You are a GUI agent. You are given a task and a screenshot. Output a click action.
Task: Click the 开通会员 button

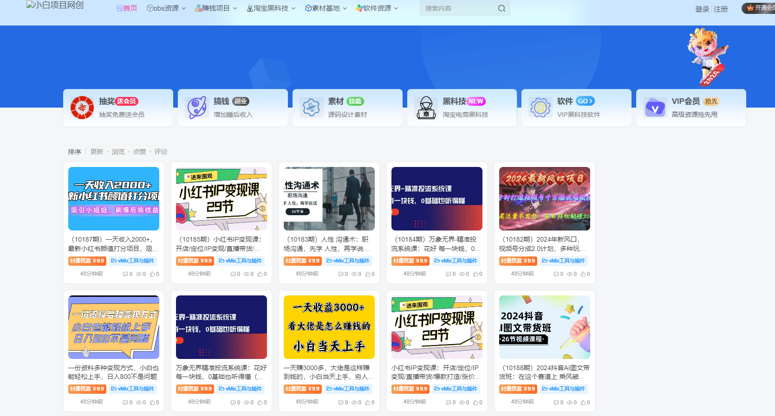click(x=760, y=8)
